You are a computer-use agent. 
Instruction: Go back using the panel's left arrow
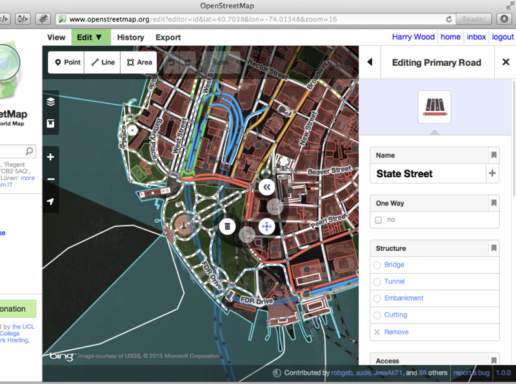[370, 62]
